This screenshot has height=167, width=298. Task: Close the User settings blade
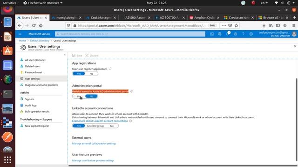295,46
